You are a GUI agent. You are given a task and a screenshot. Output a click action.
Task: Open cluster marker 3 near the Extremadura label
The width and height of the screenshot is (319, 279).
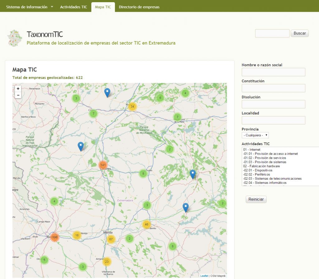[147, 205]
